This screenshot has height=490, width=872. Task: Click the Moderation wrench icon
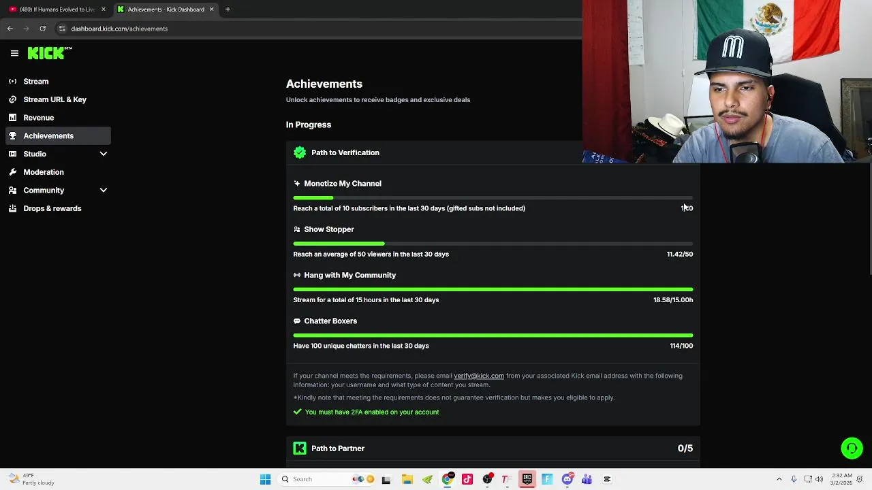point(12,172)
